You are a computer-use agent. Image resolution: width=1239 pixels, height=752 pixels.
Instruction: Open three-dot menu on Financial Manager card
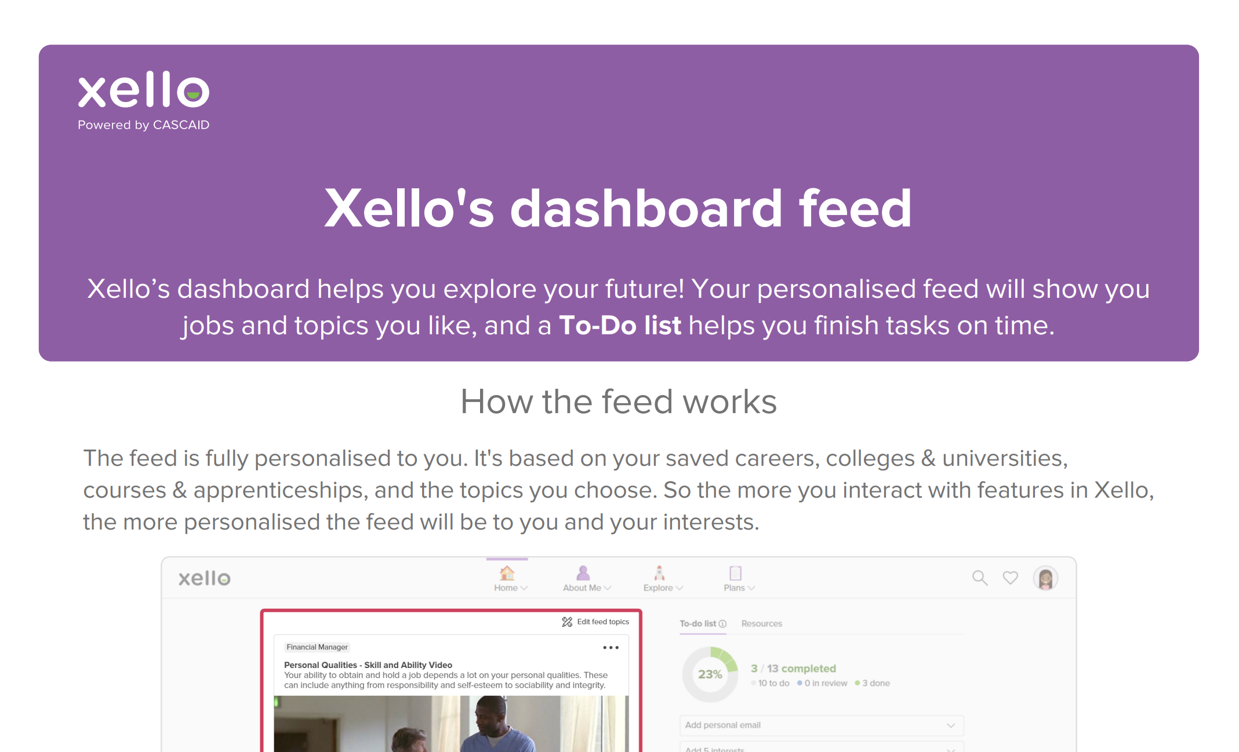(611, 648)
